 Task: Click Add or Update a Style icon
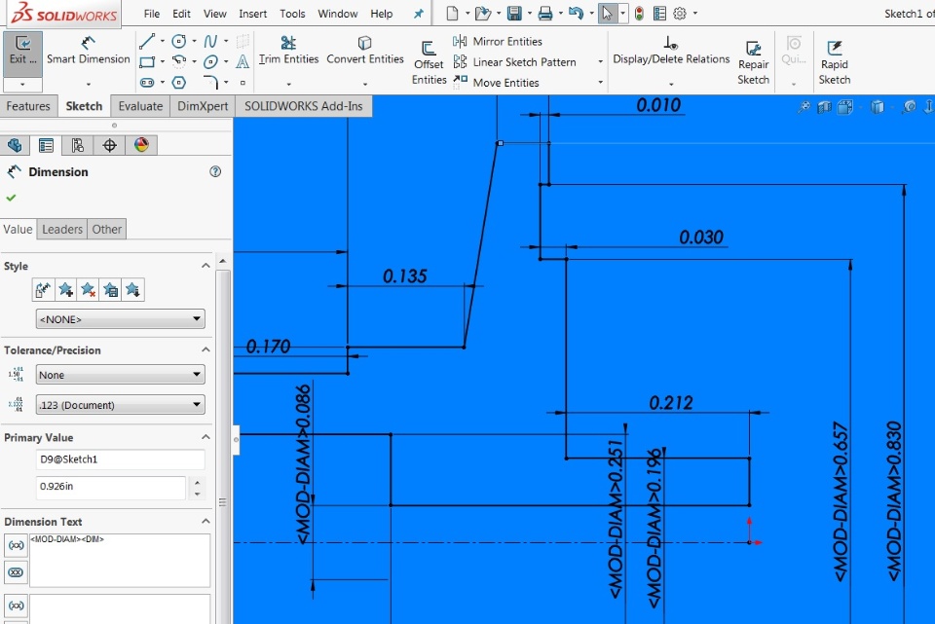tap(65, 290)
